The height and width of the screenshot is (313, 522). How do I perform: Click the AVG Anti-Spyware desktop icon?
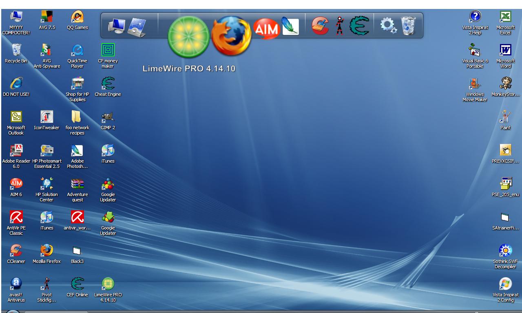47,57
